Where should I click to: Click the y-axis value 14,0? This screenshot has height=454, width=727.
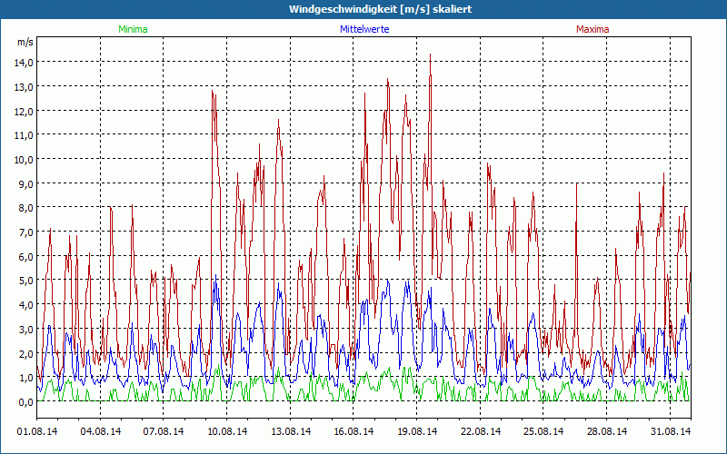[25, 62]
